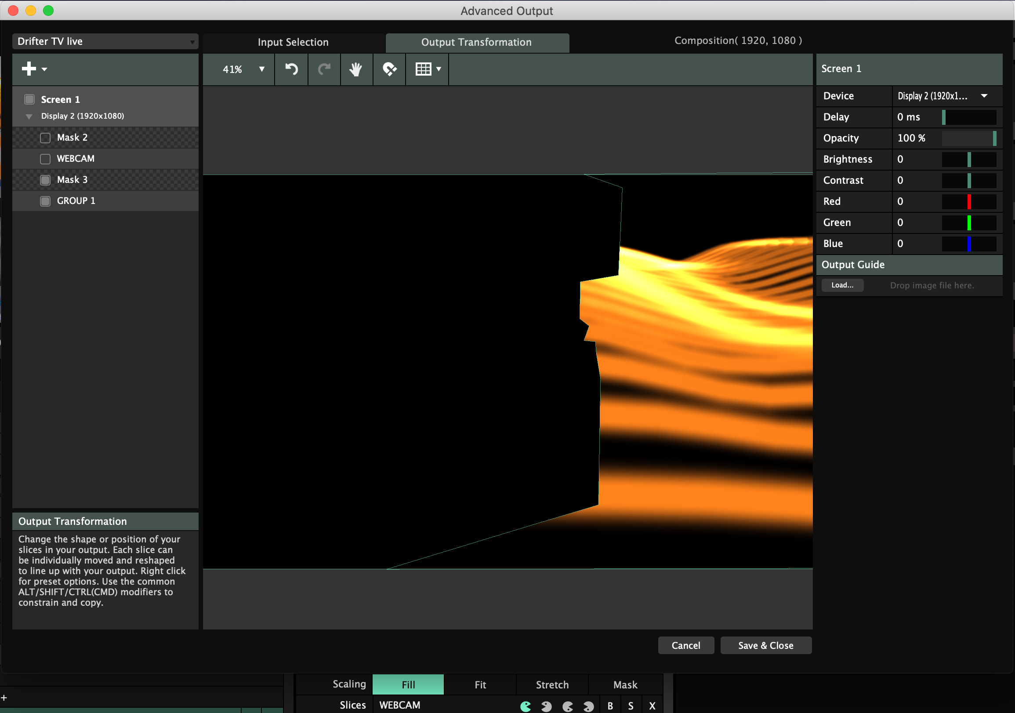This screenshot has height=713, width=1015.
Task: Click the Load... output guide button
Action: point(842,285)
